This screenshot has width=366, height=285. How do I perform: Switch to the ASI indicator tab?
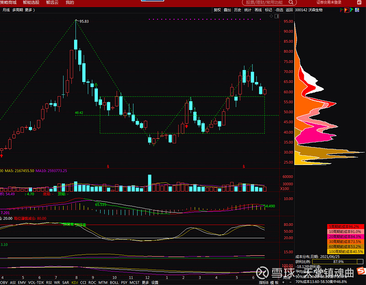pyautogui.click(x=13, y=282)
